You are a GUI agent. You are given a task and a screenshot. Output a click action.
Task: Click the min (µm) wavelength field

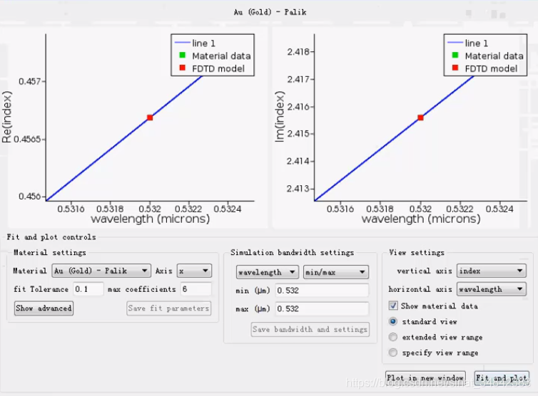tap(322, 291)
